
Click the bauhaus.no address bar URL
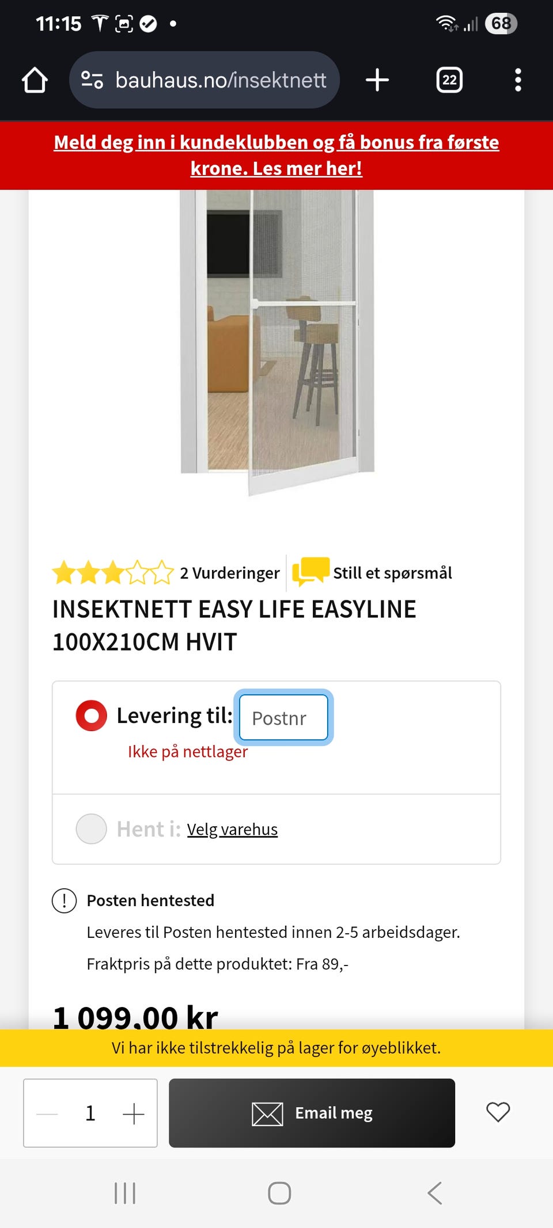(x=221, y=80)
